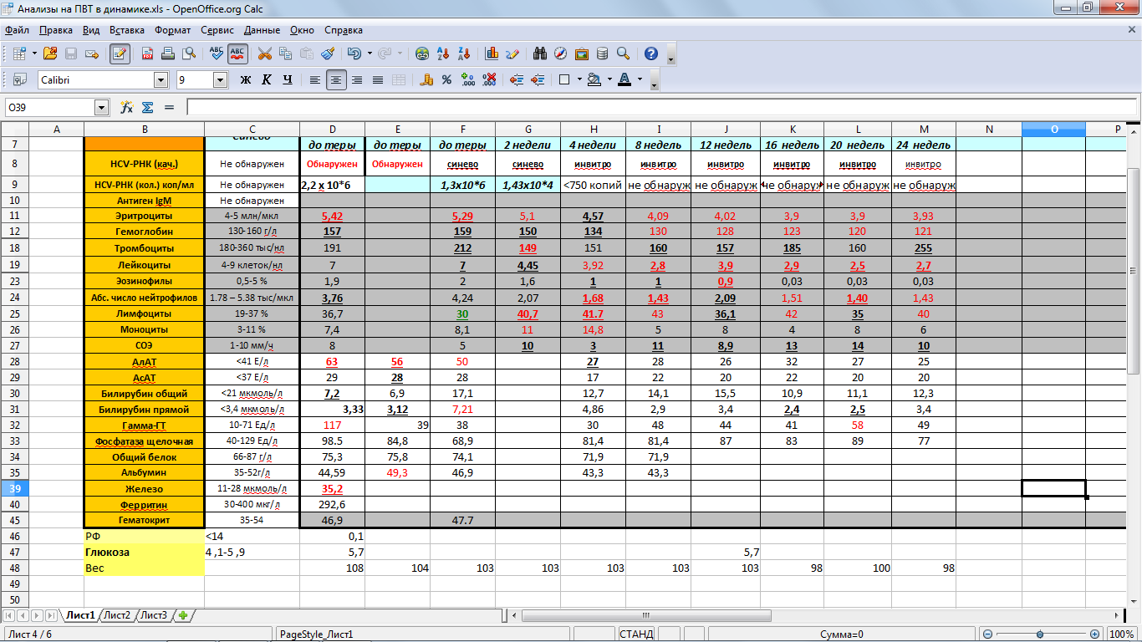The image size is (1142, 642).
Task: Cut the selection with scissors icon
Action: pyautogui.click(x=265, y=53)
